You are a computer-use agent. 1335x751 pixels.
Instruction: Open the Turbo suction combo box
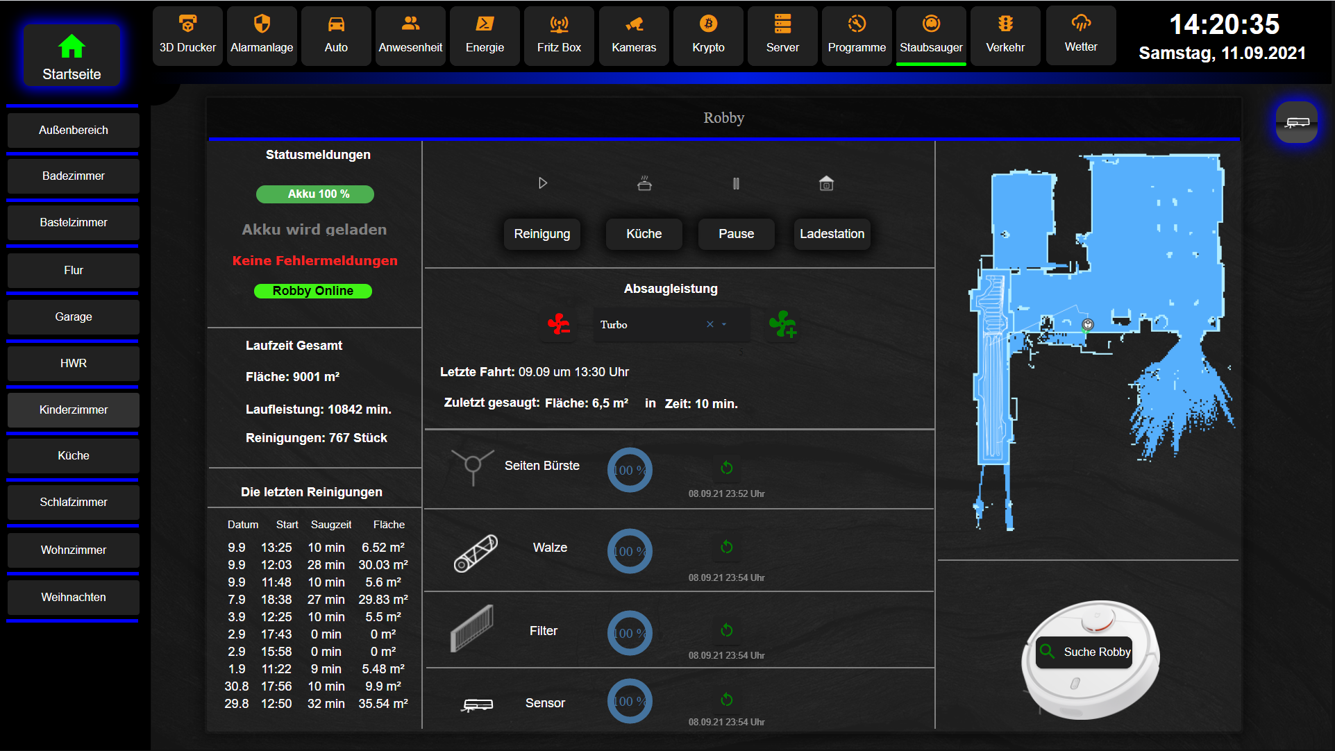click(671, 325)
